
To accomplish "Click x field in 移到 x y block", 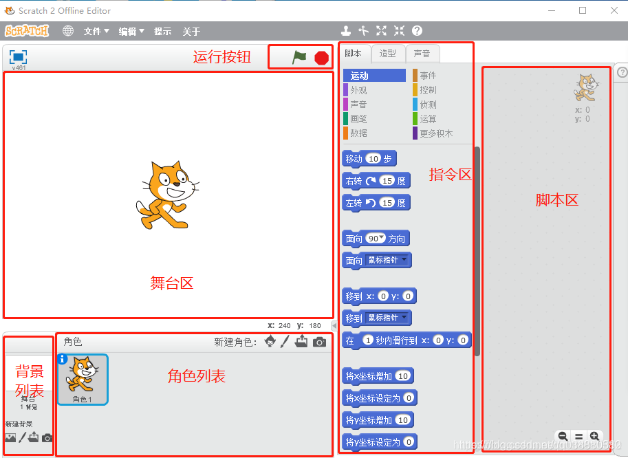I will point(383,296).
